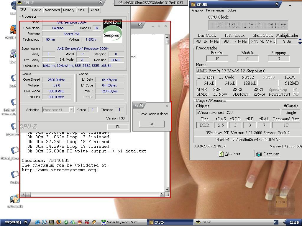Click the 512MB RAM value in CPUID
The image size is (302, 226).
pos(290,83)
